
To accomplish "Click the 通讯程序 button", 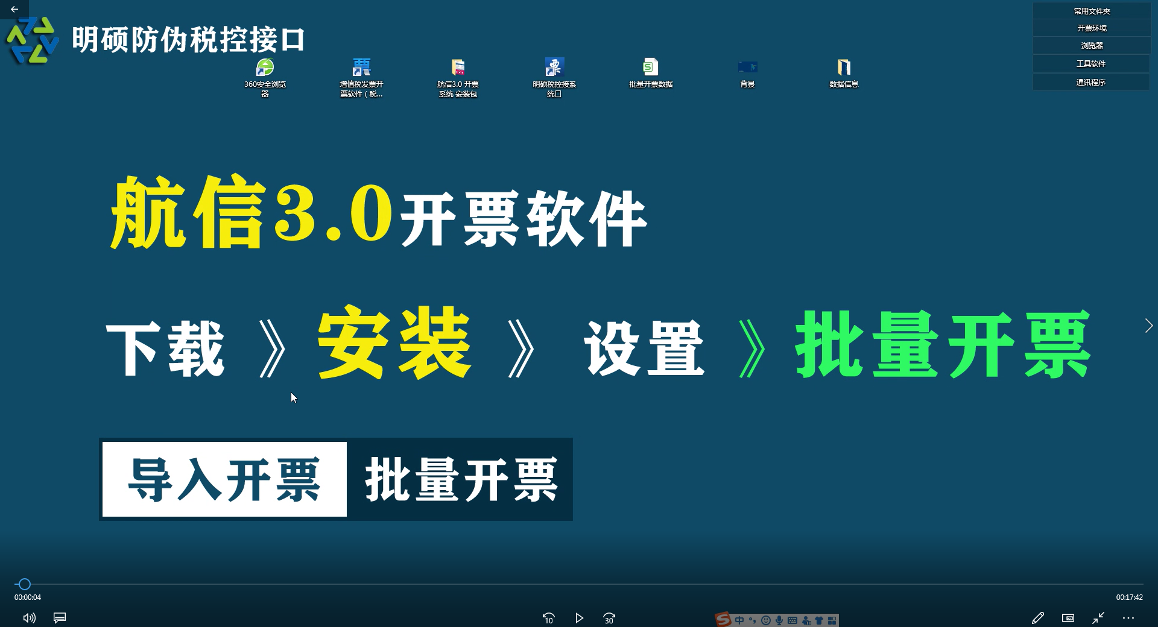I will click(1092, 82).
